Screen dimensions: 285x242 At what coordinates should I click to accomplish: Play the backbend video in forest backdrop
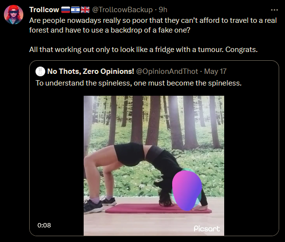coord(154,166)
